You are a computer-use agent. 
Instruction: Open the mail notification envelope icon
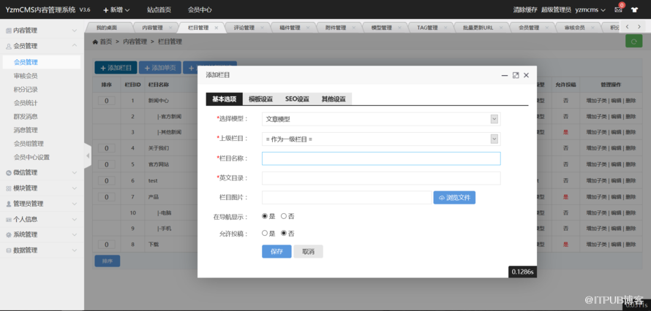pyautogui.click(x=618, y=9)
